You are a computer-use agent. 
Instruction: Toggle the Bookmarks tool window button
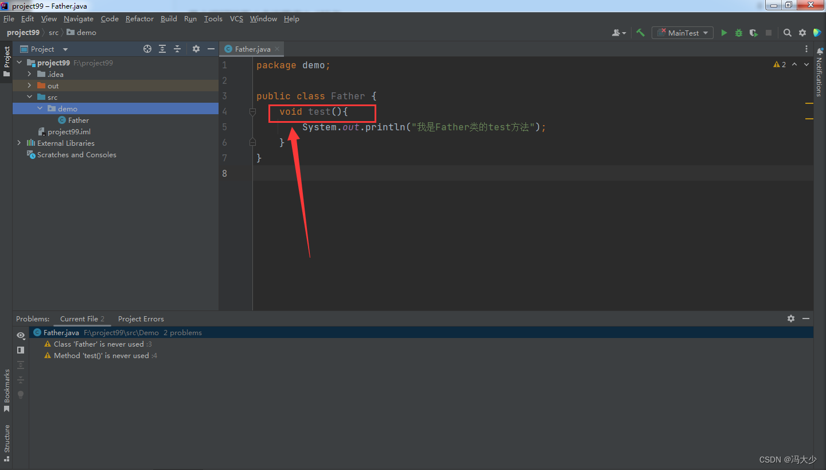pos(6,391)
